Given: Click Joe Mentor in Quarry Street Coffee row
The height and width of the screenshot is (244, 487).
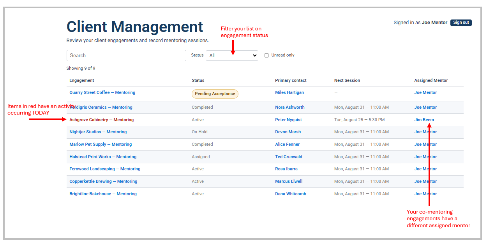Looking at the screenshot, I should pos(425,93).
